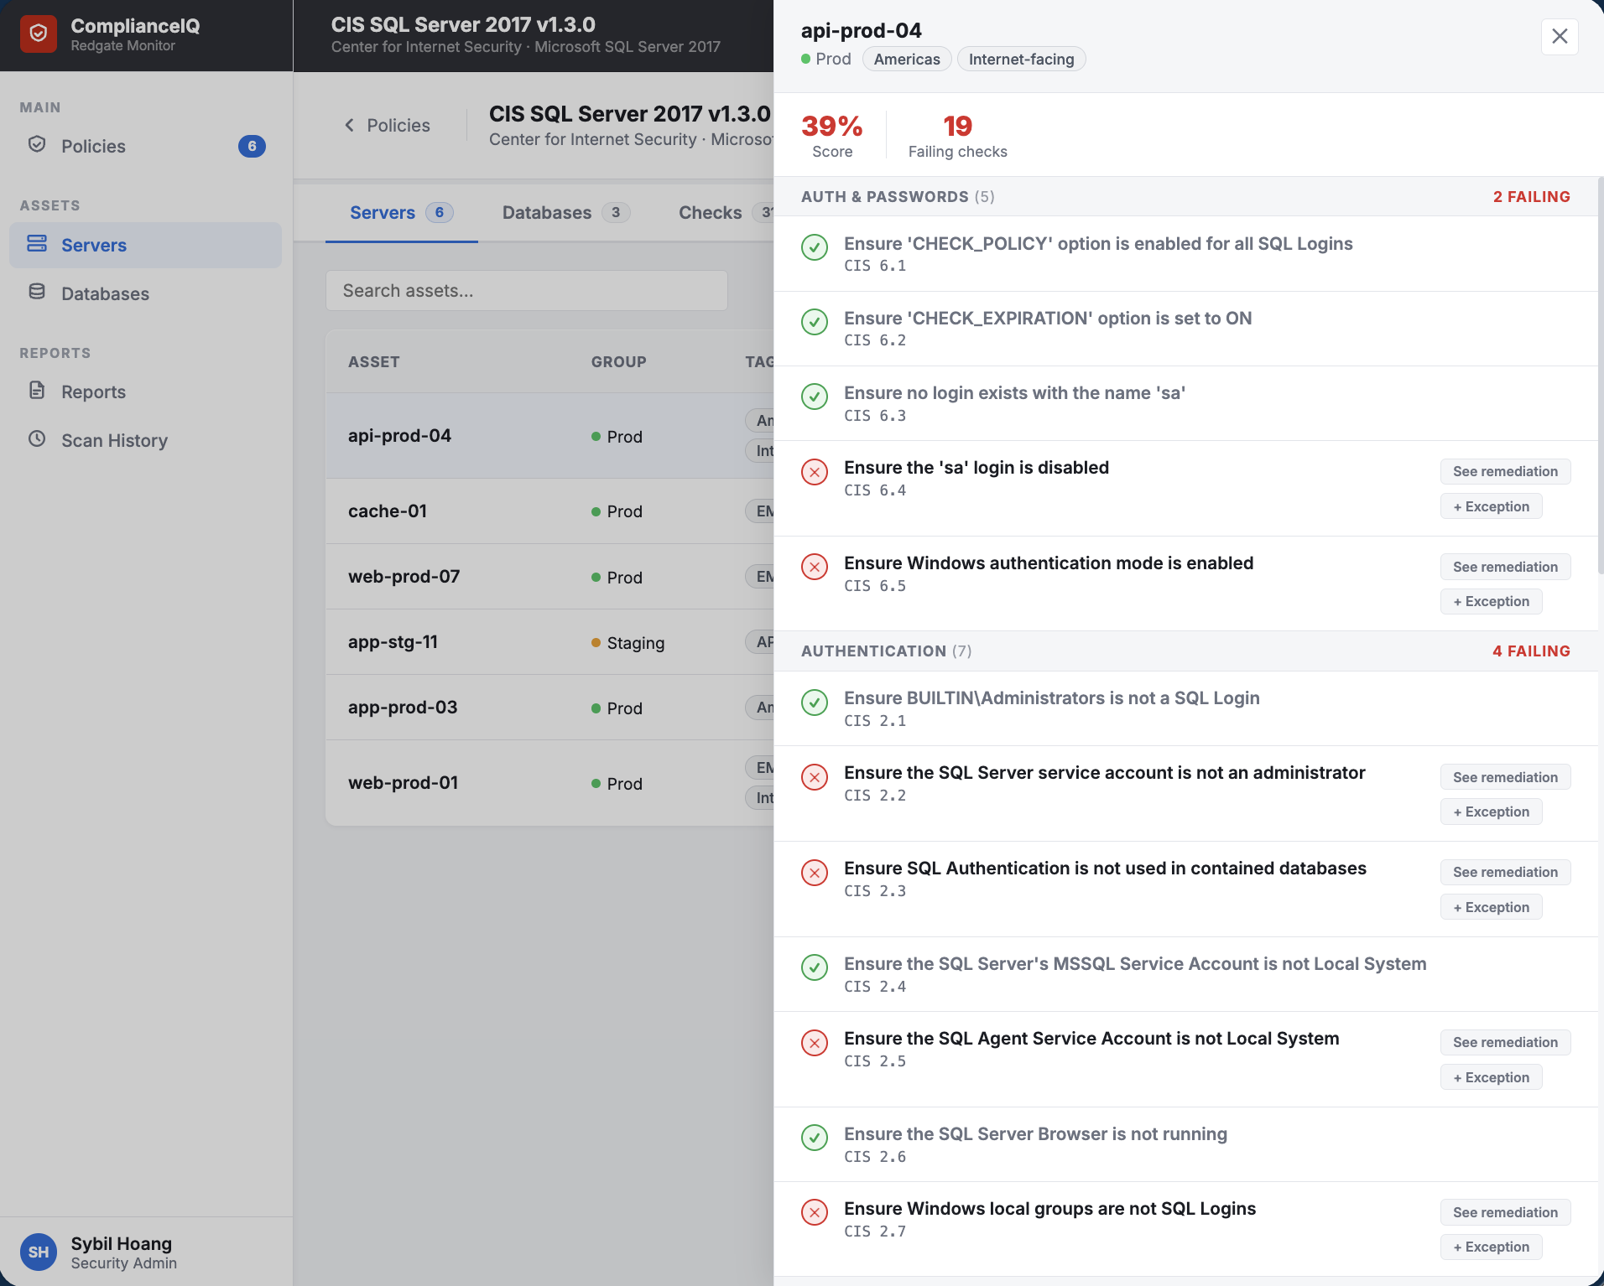Click the SH user avatar icon
This screenshot has width=1604, height=1286.
click(x=39, y=1252)
